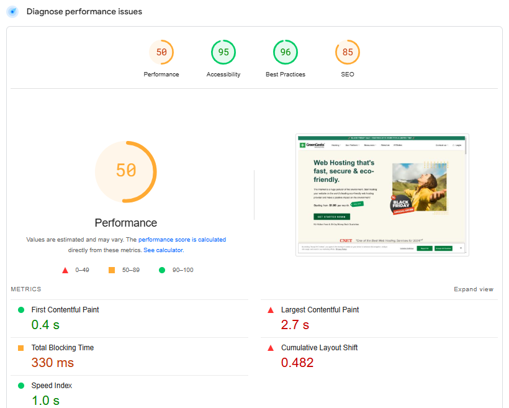This screenshot has width=509, height=408.
Task: Click the orange 50–89 legend swatch
Action: click(113, 270)
